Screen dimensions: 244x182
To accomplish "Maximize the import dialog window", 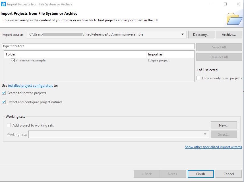I will (225, 4).
